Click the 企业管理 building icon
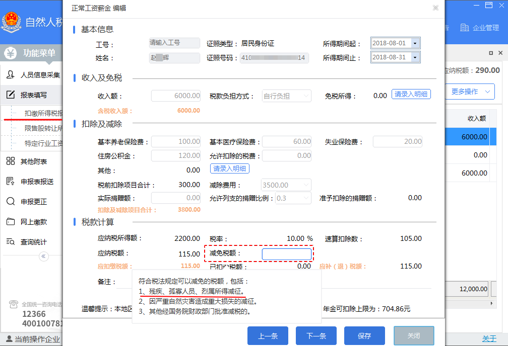The width and height of the screenshot is (508, 346). tap(464, 28)
